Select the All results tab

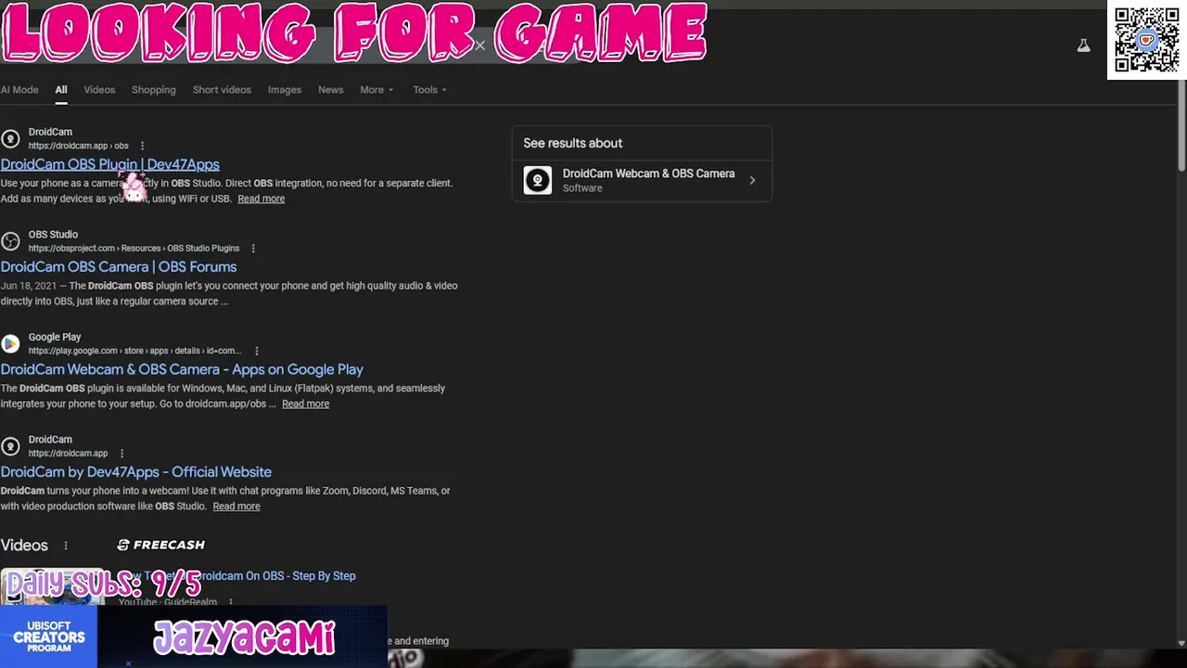(61, 90)
